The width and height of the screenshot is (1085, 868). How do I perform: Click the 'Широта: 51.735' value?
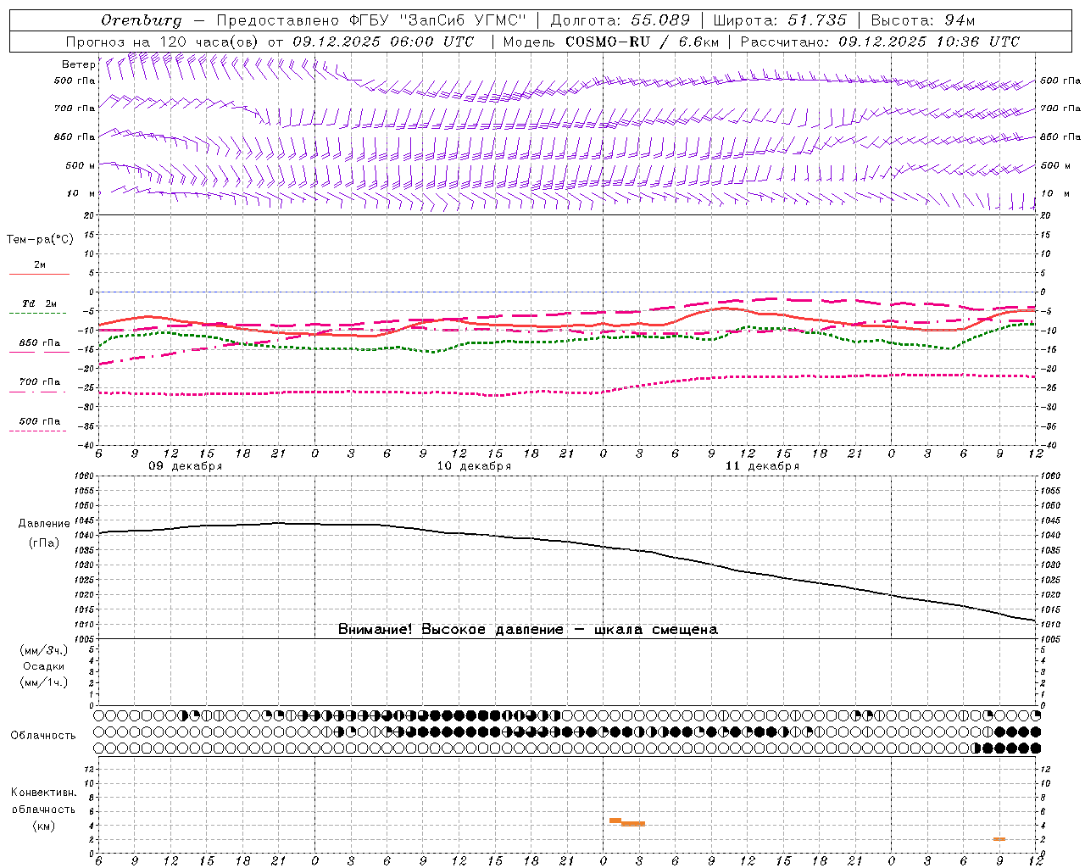coord(780,19)
